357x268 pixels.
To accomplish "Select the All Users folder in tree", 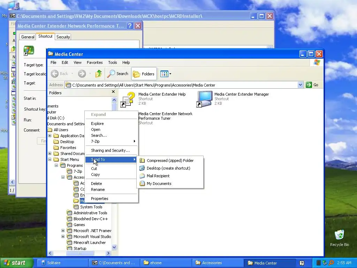I will [61, 130].
